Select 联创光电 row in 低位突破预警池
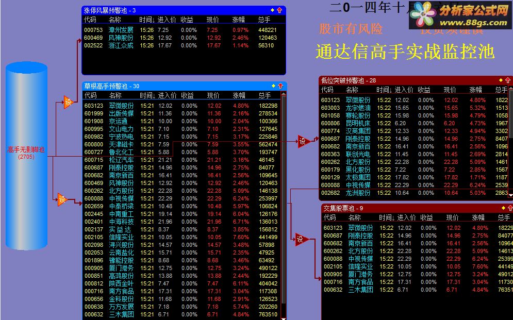Viewport: 513px width, 320px height. pyautogui.click(x=414, y=154)
